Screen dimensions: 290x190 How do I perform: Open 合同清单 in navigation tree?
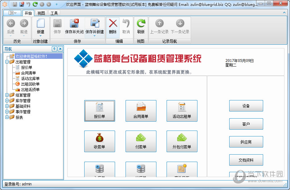coord(28,73)
